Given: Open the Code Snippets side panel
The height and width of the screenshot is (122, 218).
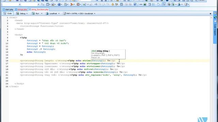Looking at the screenshot, I should [x=215, y=29].
